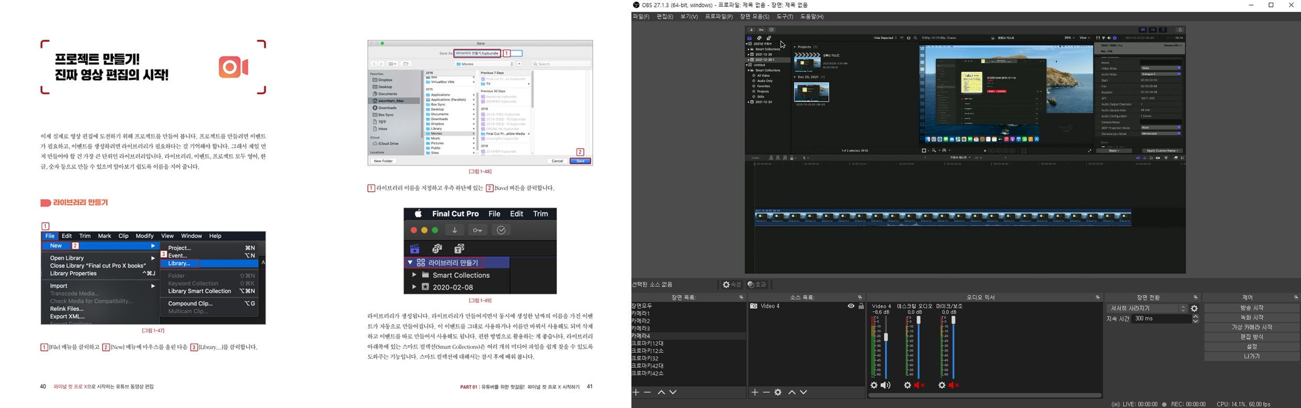This screenshot has height=408, width=1301.
Task: Select the 카메라4 scene
Action: point(688,336)
